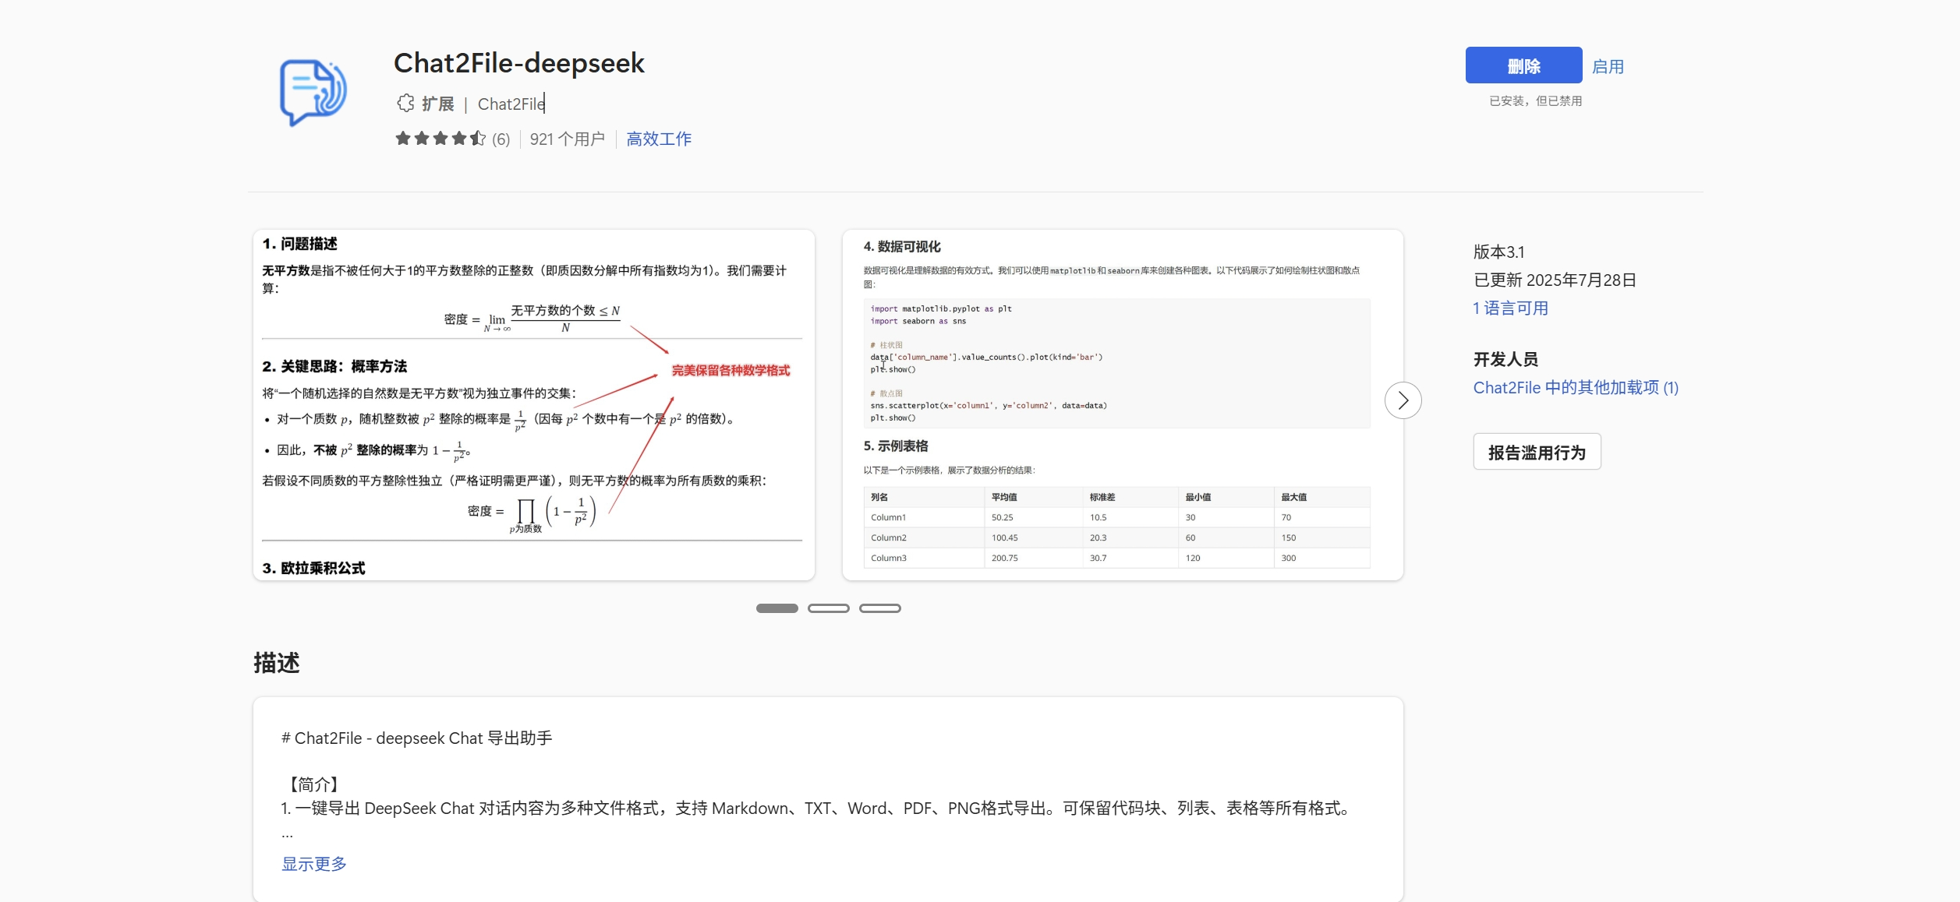Select the second carousel page indicator
This screenshot has width=1960, height=902.
click(828, 608)
